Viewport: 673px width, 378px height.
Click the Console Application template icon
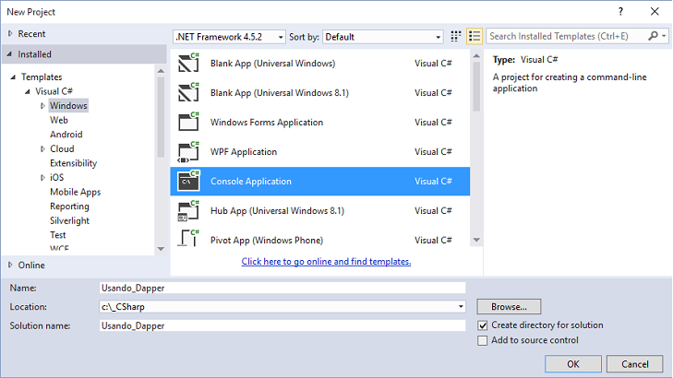pyautogui.click(x=189, y=181)
